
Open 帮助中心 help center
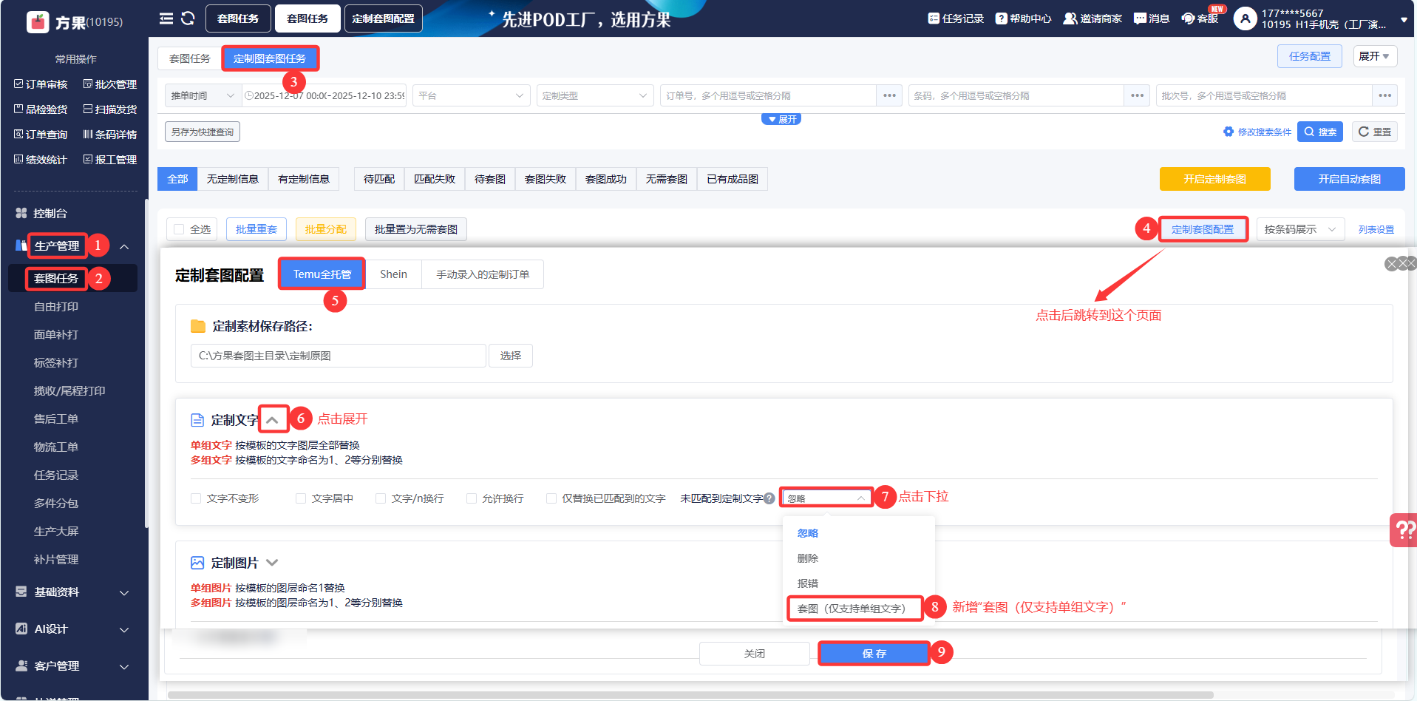coord(1023,18)
